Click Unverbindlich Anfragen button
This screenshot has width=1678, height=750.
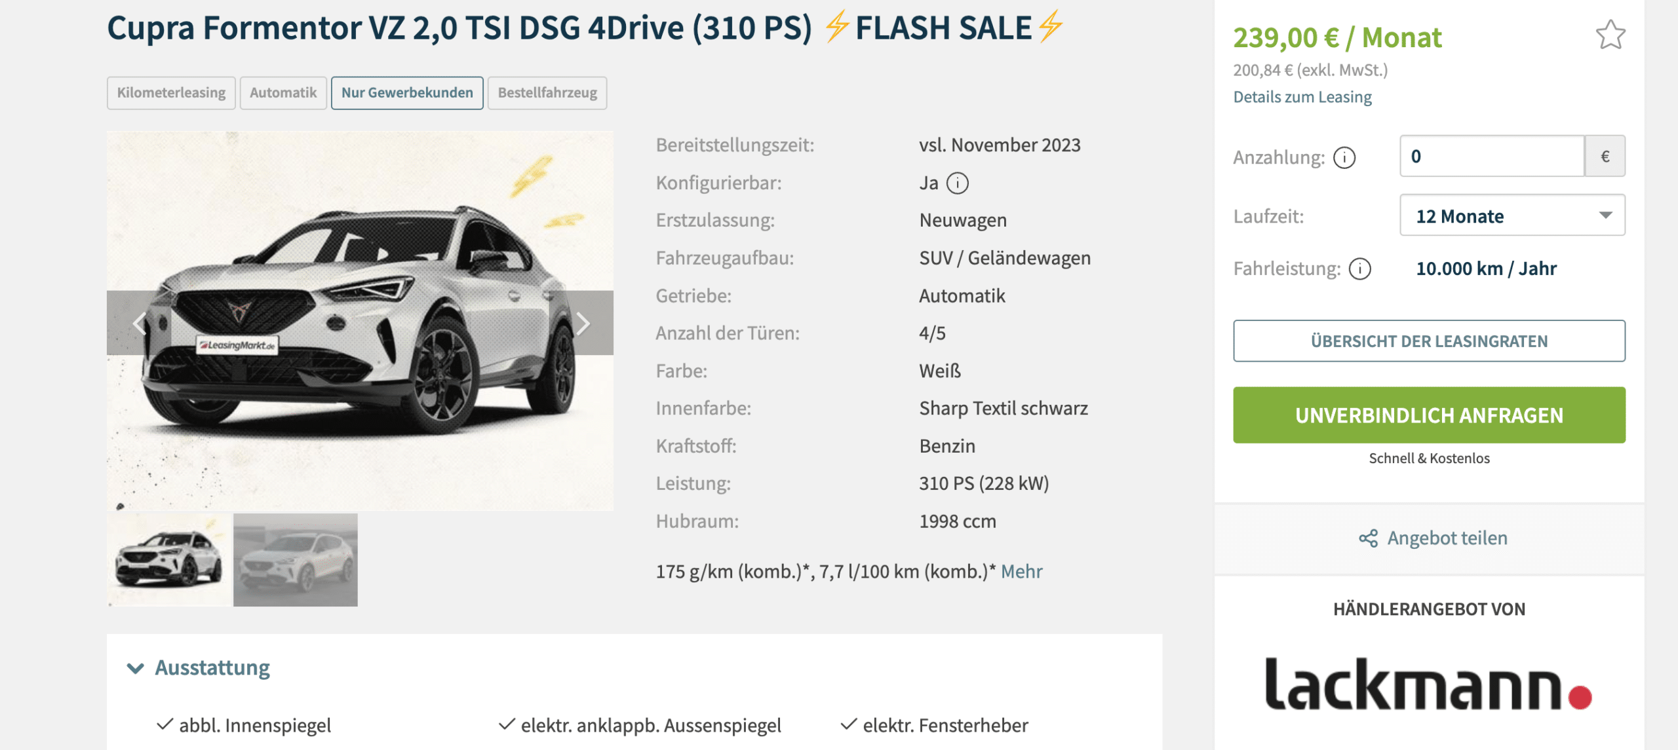1429,415
